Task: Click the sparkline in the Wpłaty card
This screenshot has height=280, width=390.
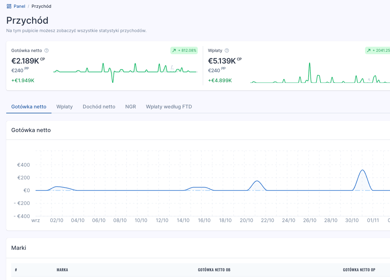Action: click(320, 73)
